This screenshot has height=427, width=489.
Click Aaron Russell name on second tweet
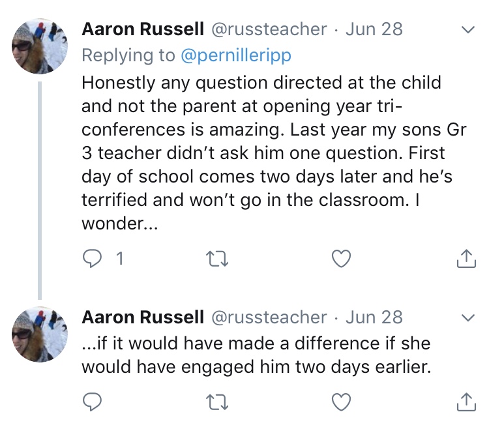142,317
